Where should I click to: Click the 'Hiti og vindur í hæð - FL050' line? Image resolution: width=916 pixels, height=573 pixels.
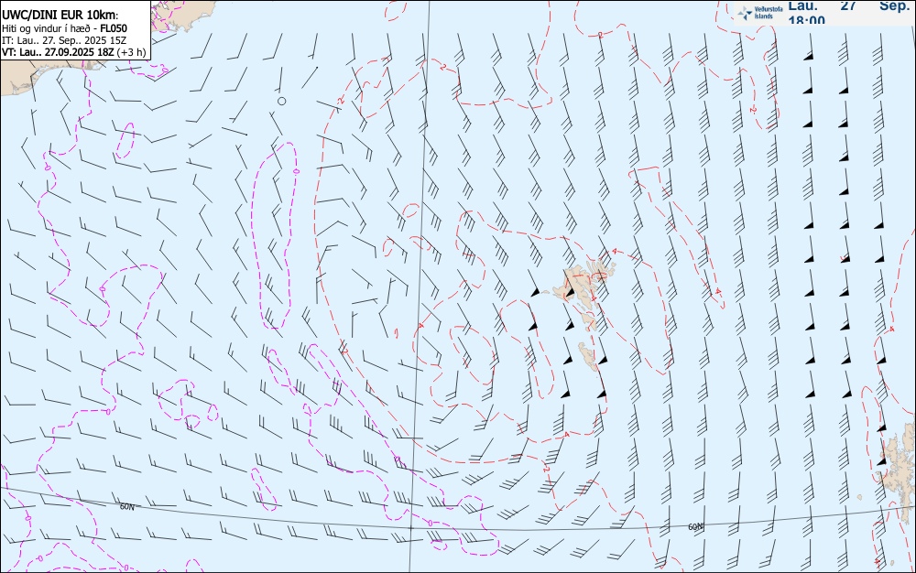click(64, 28)
